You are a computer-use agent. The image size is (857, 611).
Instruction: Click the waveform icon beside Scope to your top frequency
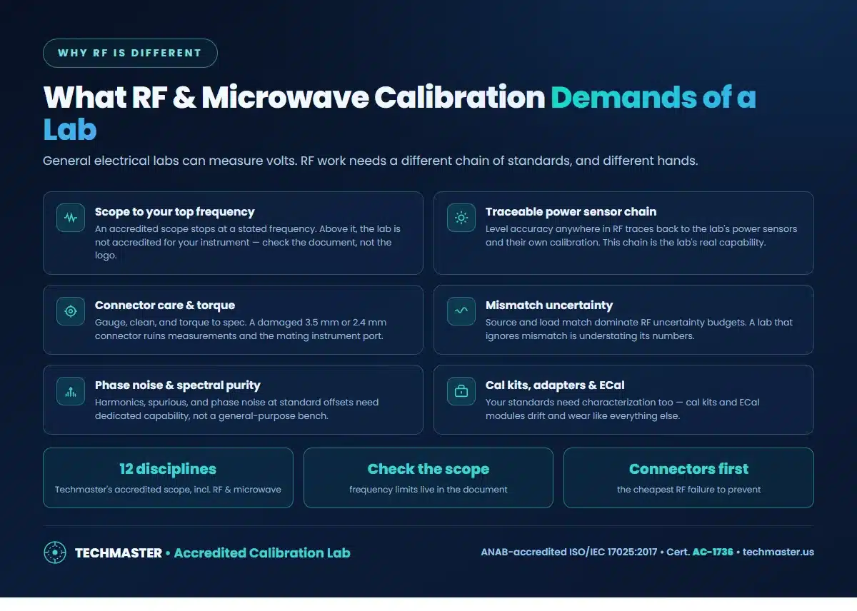[x=71, y=218]
